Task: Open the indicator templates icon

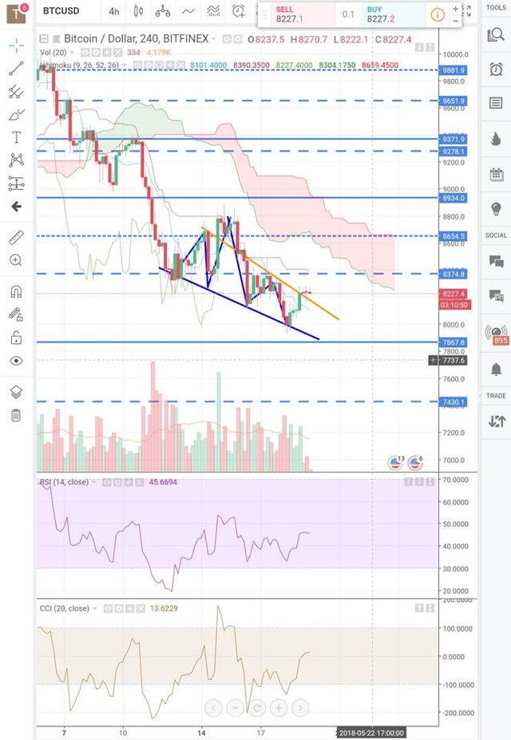Action: [213, 11]
